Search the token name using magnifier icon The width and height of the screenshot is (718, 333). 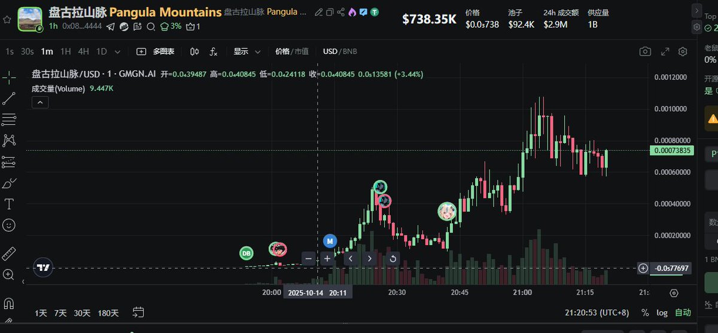click(151, 26)
